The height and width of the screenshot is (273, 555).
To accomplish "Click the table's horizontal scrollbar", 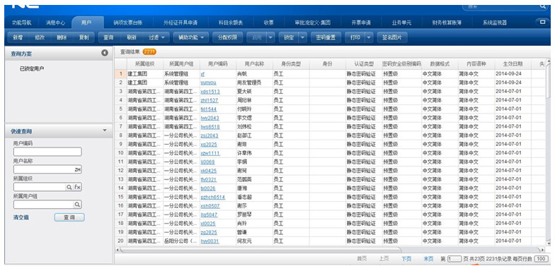I will [x=261, y=250].
